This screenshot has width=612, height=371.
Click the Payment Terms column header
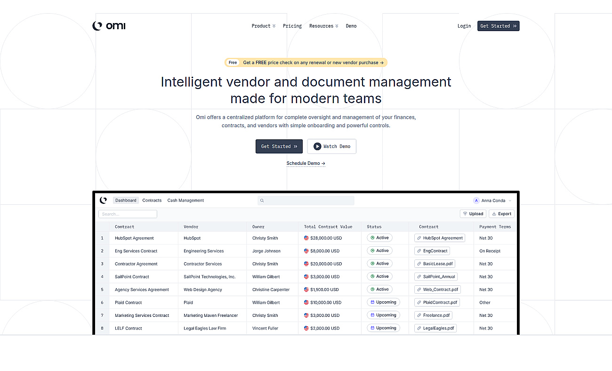point(495,226)
